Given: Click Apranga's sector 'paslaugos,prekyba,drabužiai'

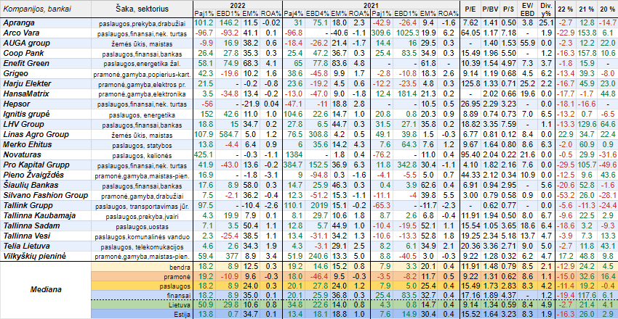Looking at the screenshot, I should (x=143, y=25).
